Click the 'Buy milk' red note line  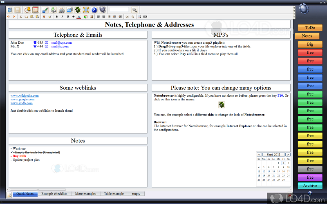19,156
